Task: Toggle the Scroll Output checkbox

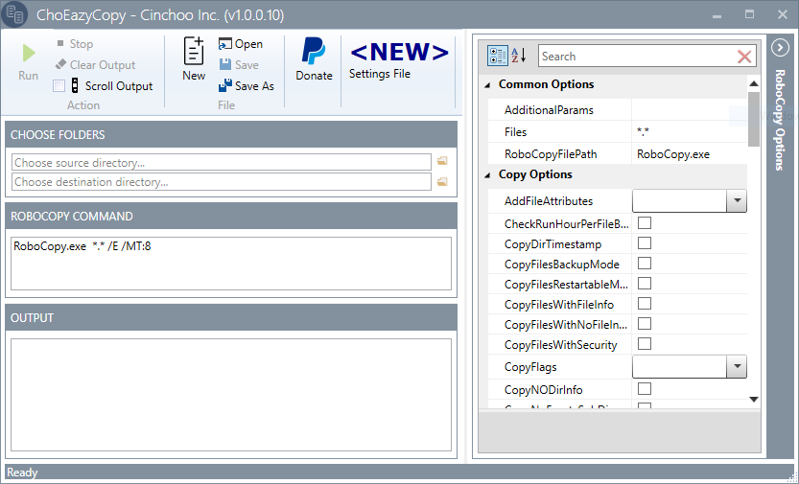Action: 59,85
